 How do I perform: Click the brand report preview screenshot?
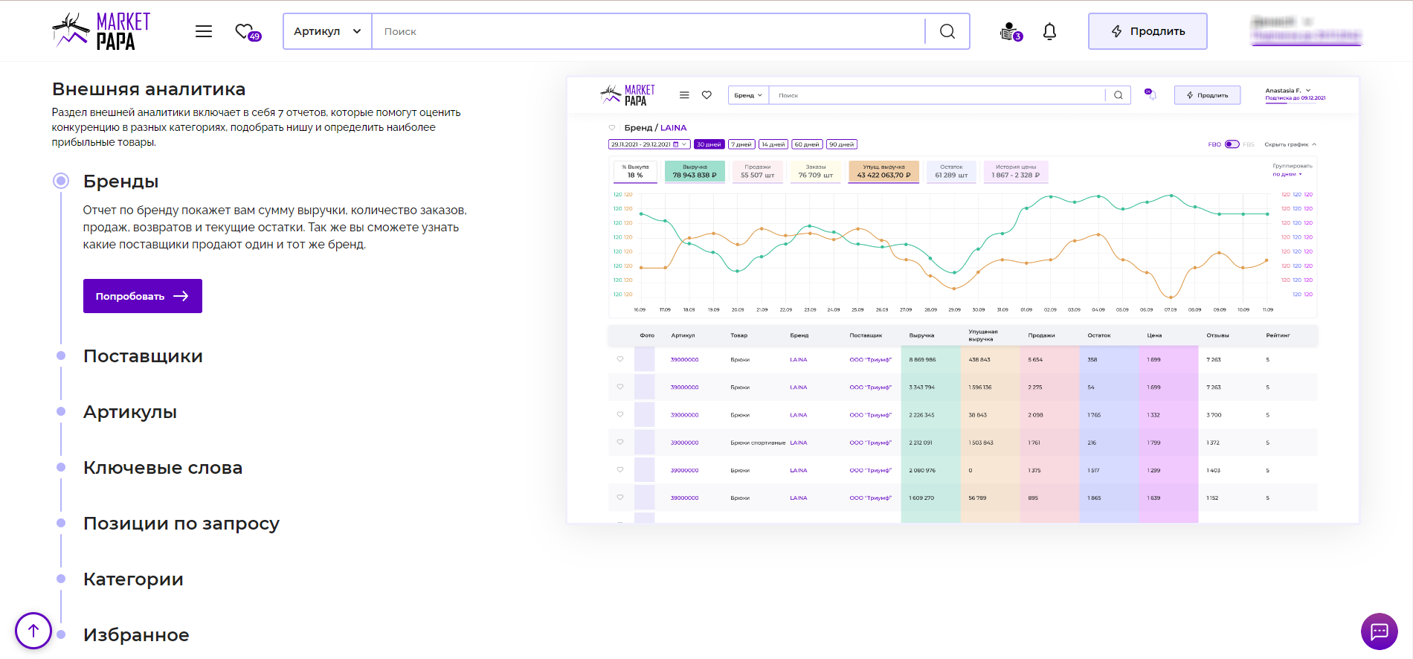pyautogui.click(x=963, y=300)
